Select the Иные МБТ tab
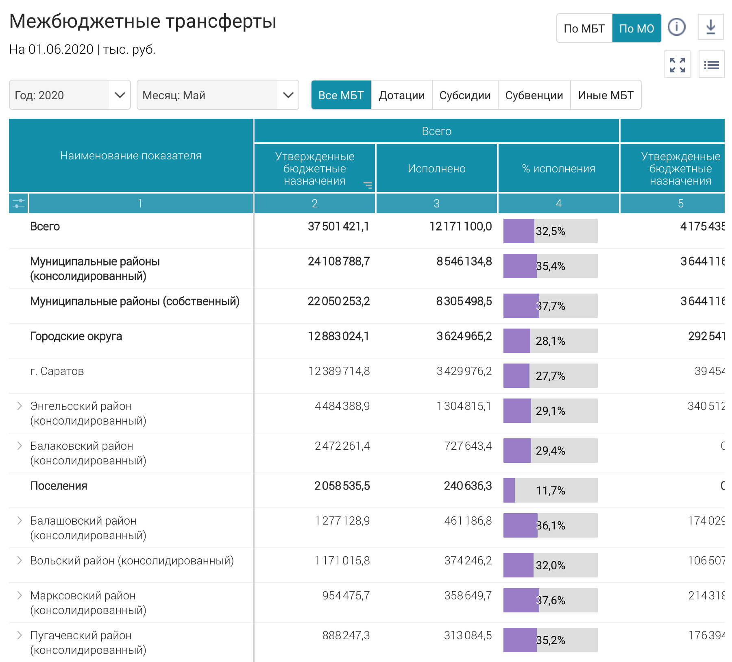 (x=606, y=95)
